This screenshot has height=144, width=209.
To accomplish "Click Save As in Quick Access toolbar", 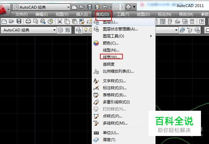I will (97, 7).
